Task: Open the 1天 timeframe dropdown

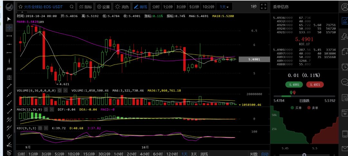Action: [x=224, y=7]
